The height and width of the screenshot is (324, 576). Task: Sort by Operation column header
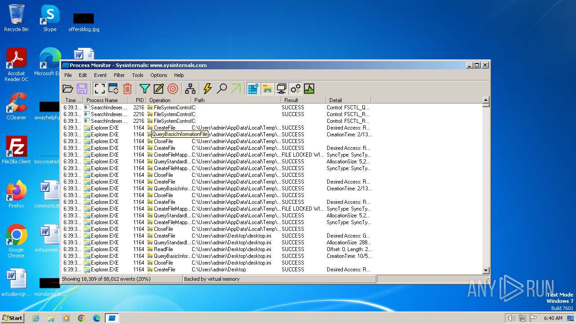click(x=169, y=100)
